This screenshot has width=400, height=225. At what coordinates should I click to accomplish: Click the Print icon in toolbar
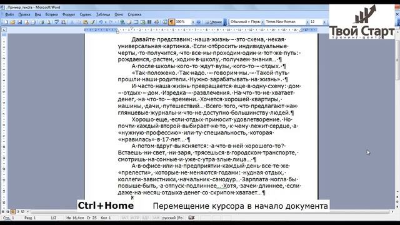(42, 22)
